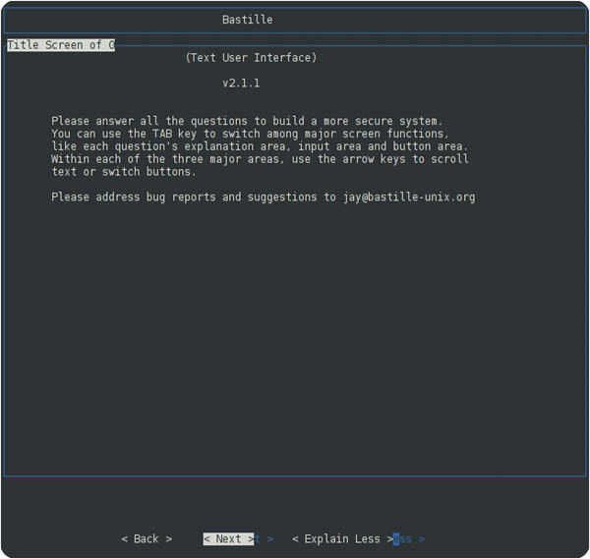Activate the highlighted Next button
This screenshot has width=590, height=559.
(x=229, y=538)
